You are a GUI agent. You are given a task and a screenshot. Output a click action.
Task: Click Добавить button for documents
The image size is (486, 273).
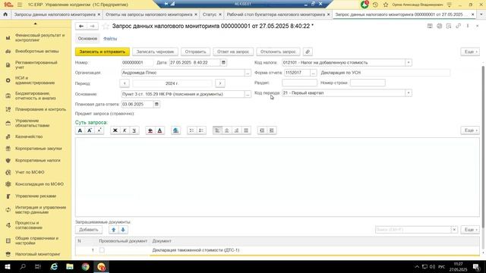click(89, 230)
